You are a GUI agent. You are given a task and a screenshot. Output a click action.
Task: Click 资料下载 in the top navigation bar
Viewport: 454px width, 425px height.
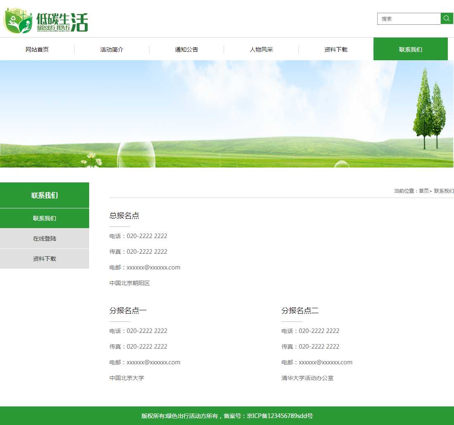336,50
